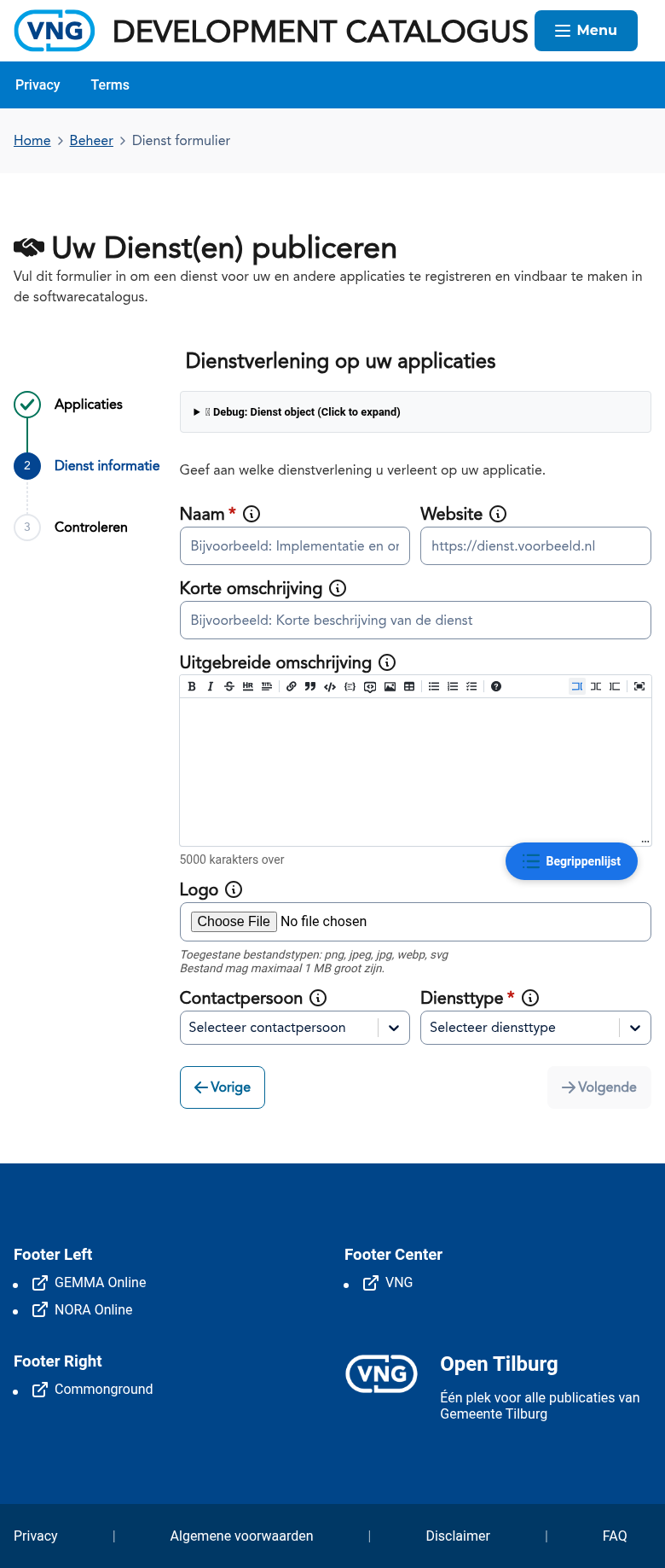Insert a horizontal rule via the HR icon
The image size is (665, 1568).
click(x=248, y=686)
